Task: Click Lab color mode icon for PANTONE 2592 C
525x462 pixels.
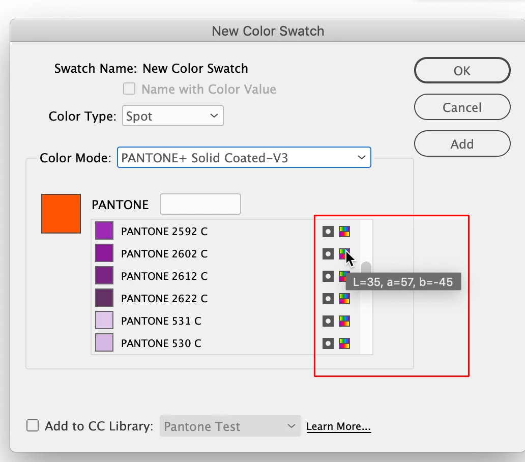Action: click(344, 232)
